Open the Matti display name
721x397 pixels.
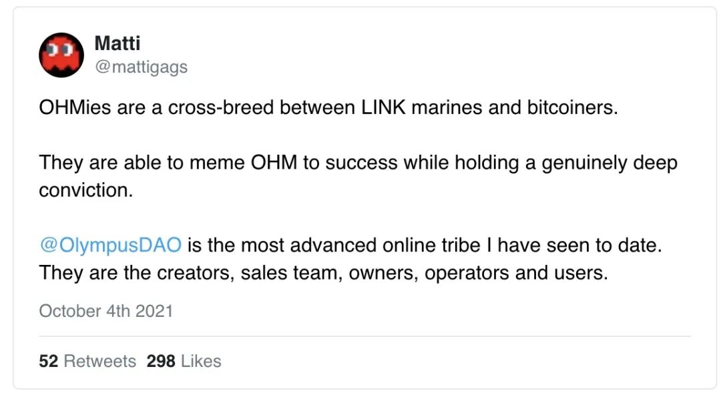pos(117,43)
